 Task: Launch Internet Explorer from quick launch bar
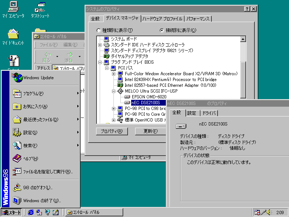pos(31,212)
